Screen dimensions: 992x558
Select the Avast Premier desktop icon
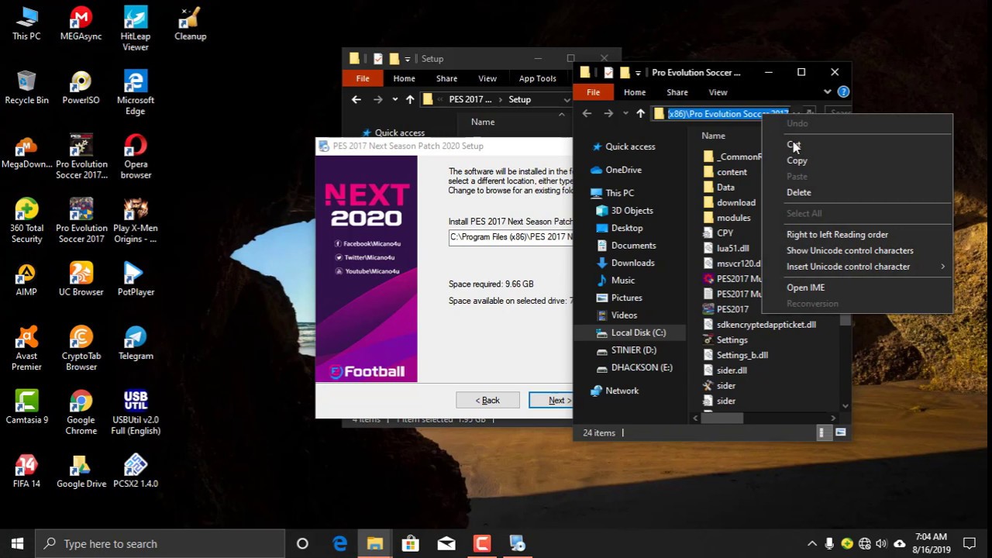[26, 349]
